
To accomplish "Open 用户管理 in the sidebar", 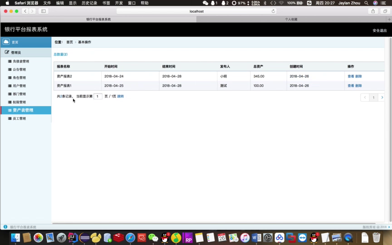I will coord(19,86).
